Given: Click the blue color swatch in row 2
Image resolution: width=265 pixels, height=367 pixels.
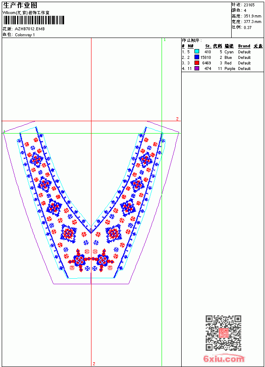Looking at the screenshot, I should (x=197, y=57).
